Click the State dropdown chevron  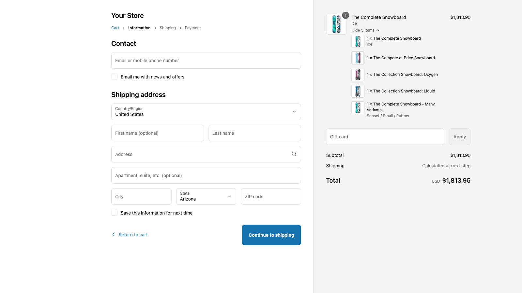coord(229,196)
